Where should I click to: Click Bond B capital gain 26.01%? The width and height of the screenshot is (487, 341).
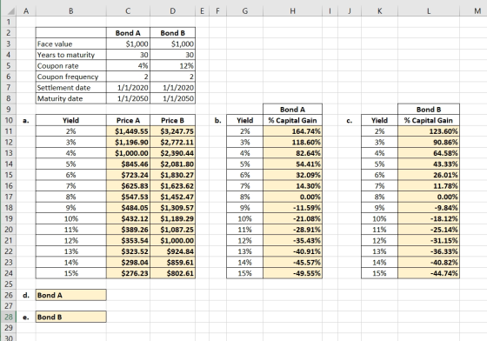(x=429, y=175)
